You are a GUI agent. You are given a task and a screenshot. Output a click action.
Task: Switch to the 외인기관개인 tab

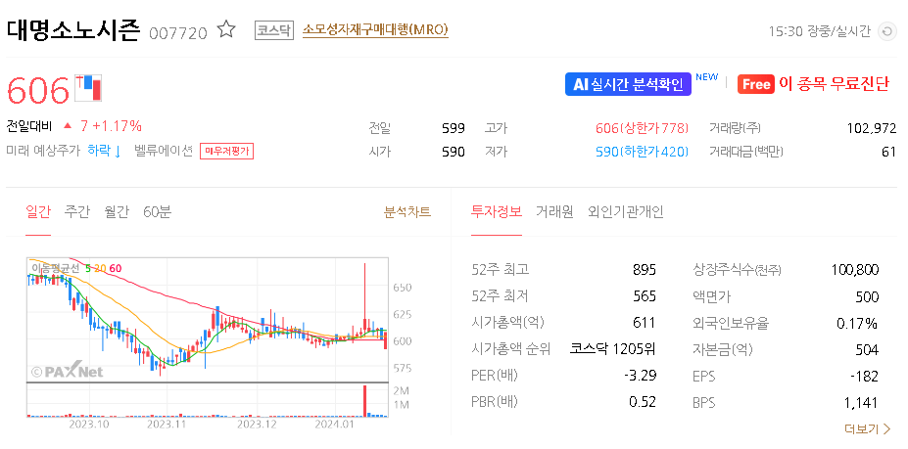[x=625, y=211]
